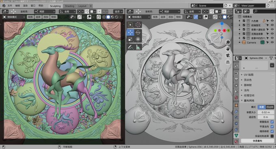Viewport: 276px width, 149px height.
Task: Expand the Camera item in outliner
Action: click(239, 42)
